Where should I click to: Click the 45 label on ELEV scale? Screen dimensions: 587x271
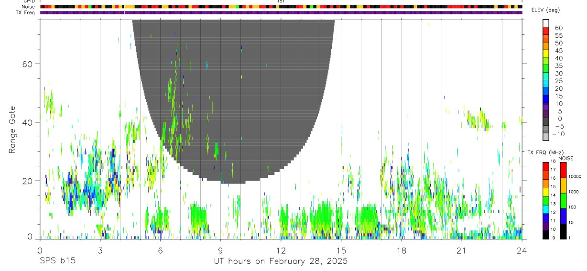[x=558, y=51]
